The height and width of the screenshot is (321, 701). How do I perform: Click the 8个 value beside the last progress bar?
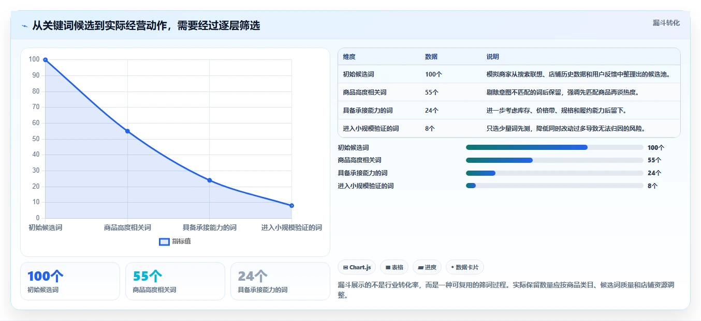[x=652, y=186]
